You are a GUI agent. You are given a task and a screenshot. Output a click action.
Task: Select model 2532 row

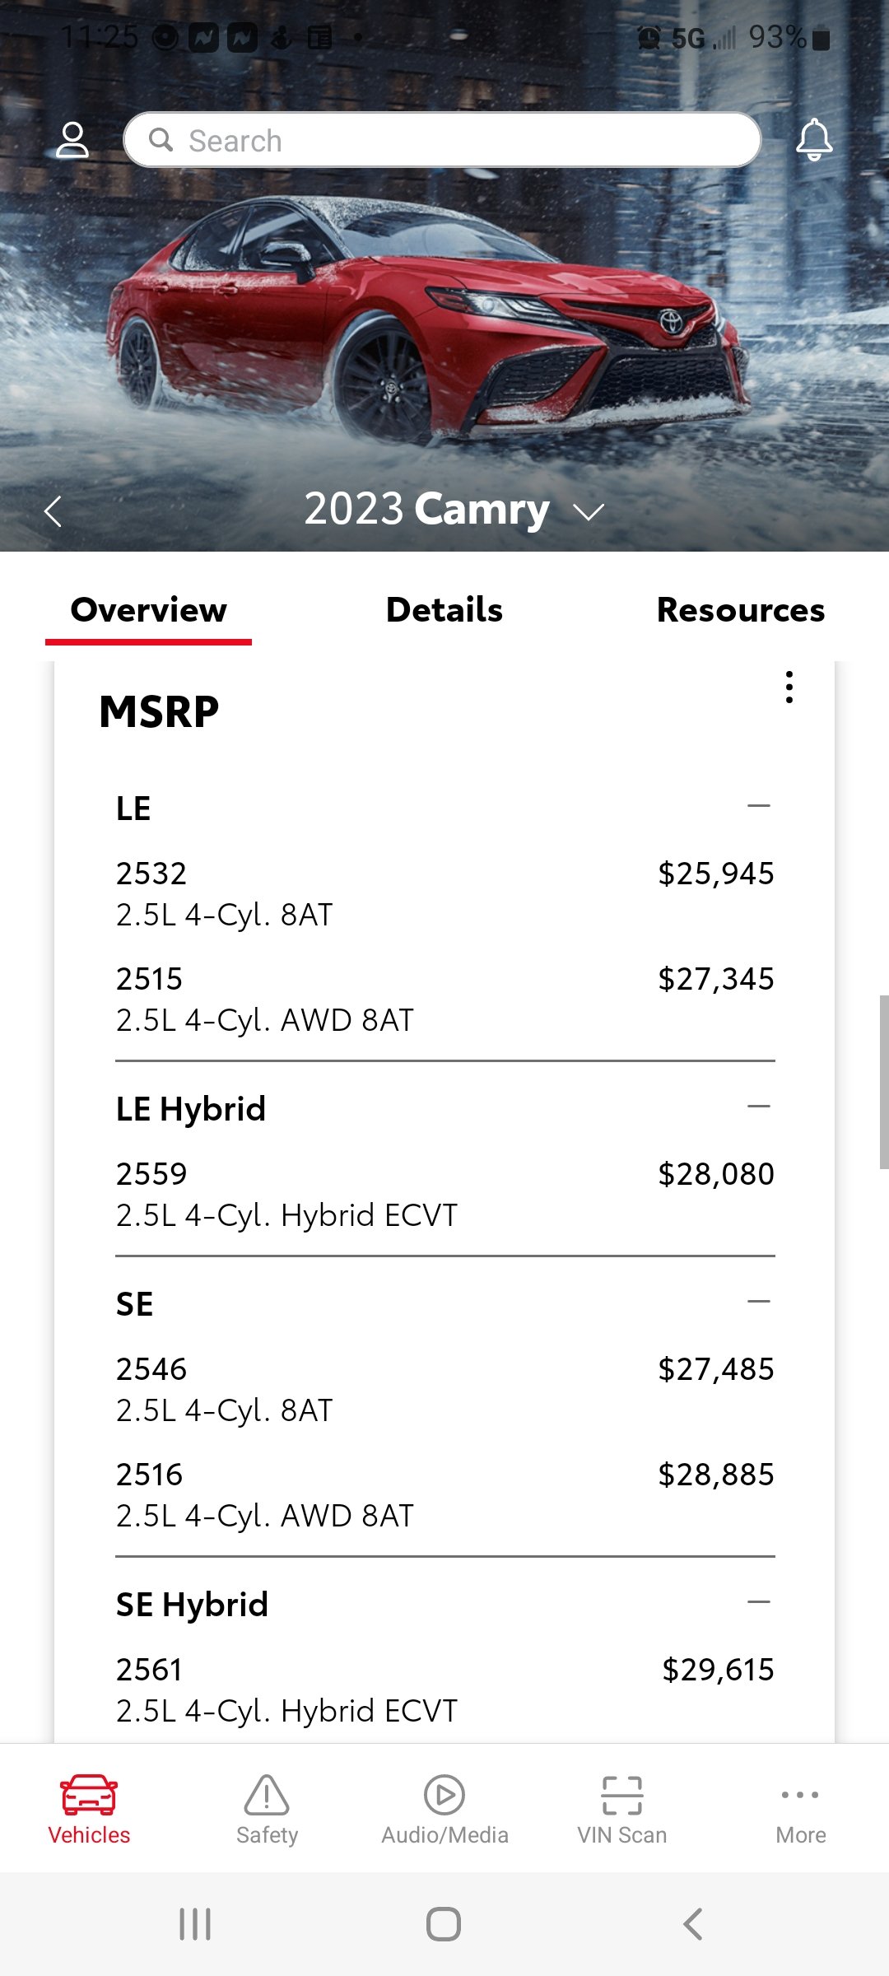tap(444, 894)
